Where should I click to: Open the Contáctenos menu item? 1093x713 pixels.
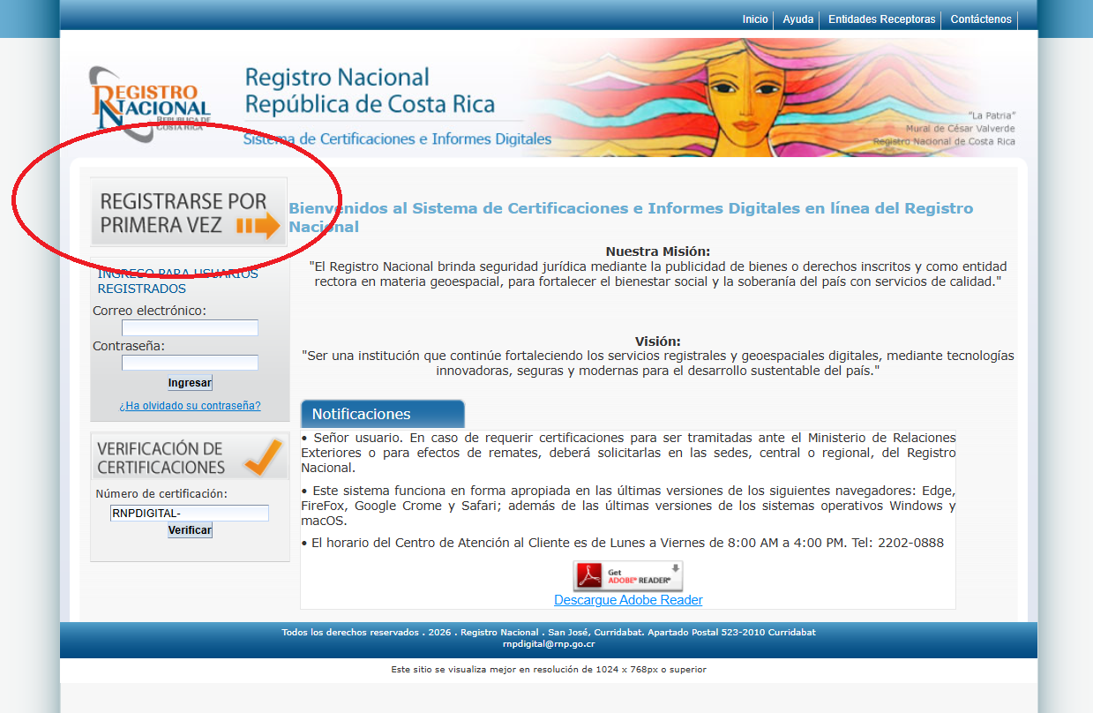pos(981,19)
